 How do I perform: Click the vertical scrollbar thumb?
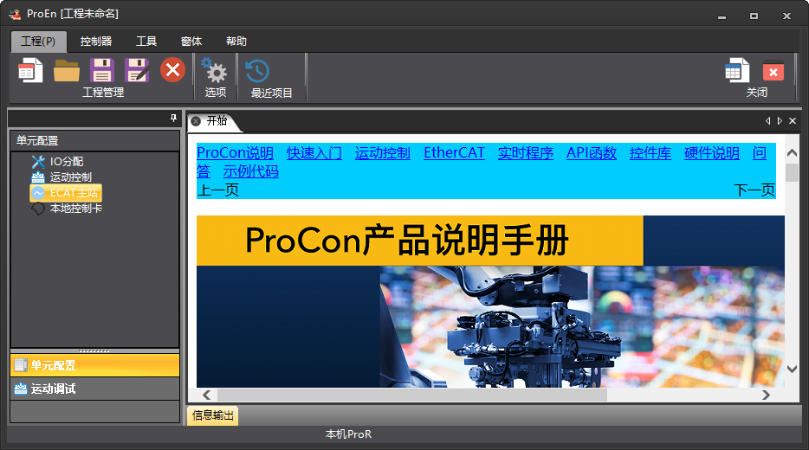coord(792,172)
